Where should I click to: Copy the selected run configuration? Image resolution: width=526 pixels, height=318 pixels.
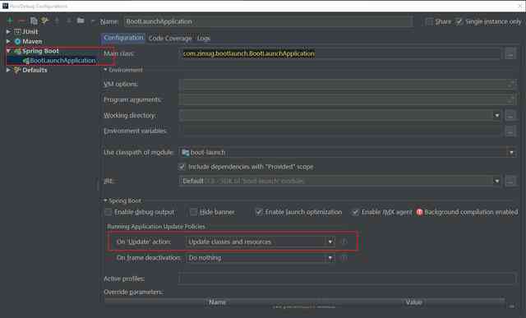tap(34, 21)
